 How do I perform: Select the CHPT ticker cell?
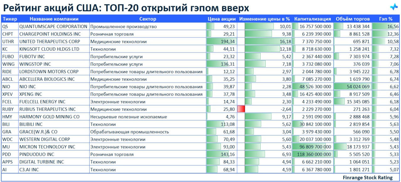[x=10, y=34]
